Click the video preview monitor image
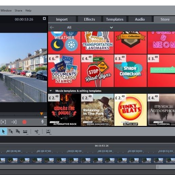Screen dimensions: 175x175 23,67
